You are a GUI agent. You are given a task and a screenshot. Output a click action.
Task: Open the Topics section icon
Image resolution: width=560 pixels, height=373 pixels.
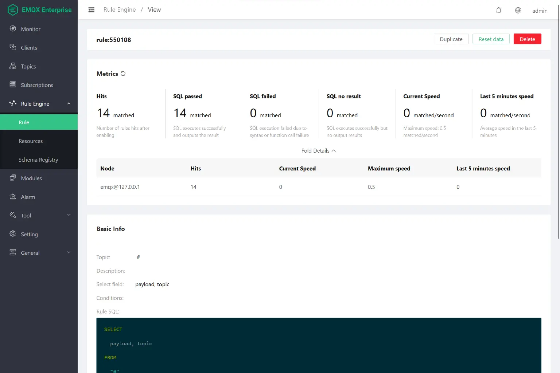click(13, 66)
